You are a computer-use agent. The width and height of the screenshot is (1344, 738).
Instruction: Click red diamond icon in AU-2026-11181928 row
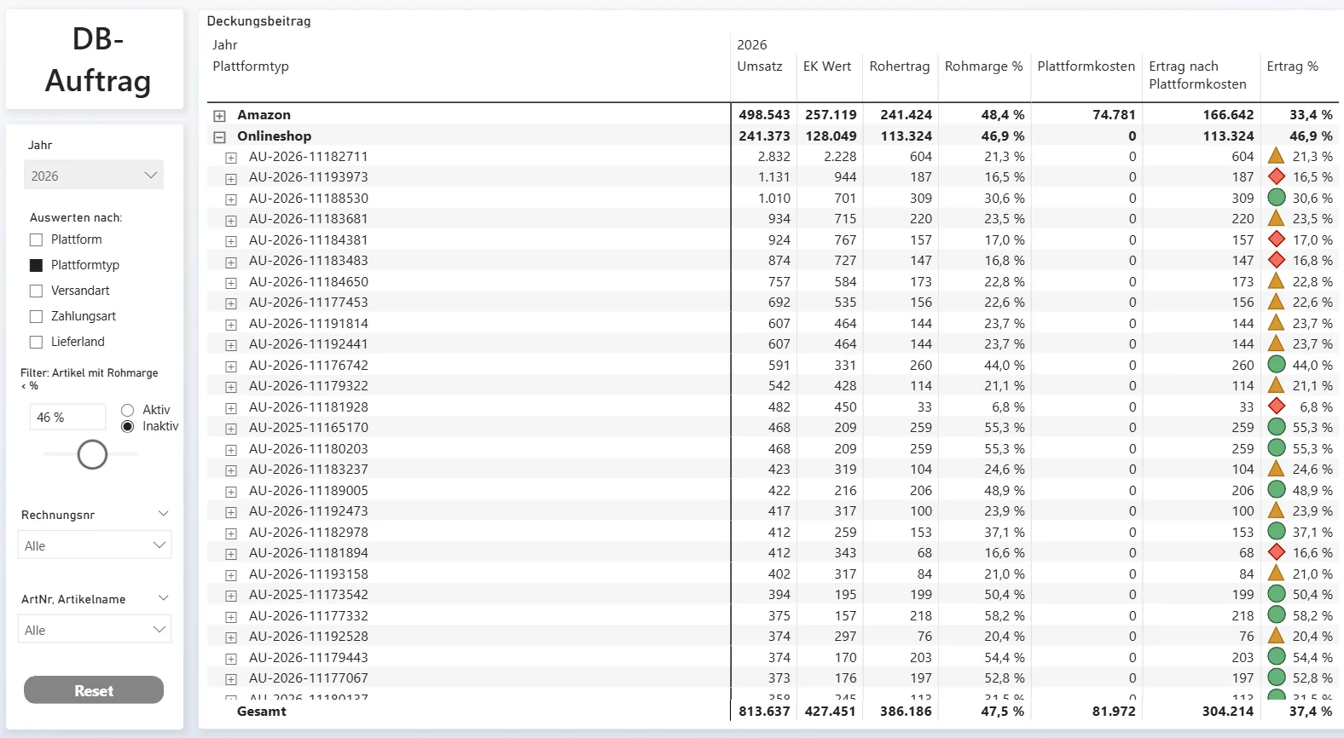pos(1277,406)
